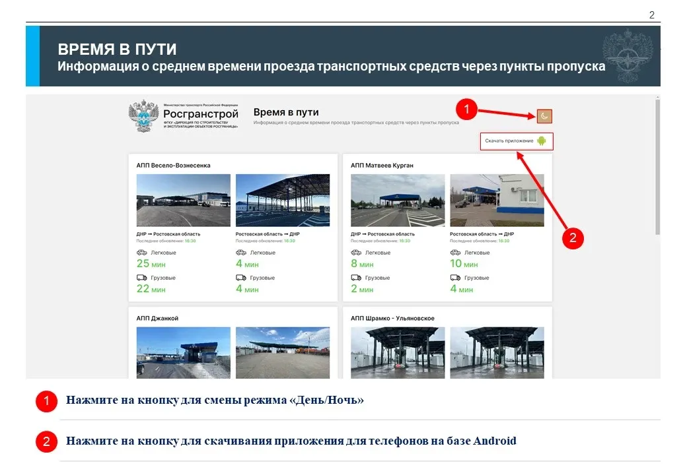687x475 pixels.
Task: Click the truck icon above 22 мин
Action: click(142, 278)
